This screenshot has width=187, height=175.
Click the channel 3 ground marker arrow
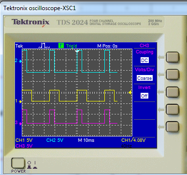pos(21,124)
